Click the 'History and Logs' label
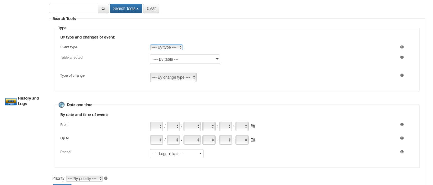Image resolution: width=433 pixels, height=185 pixels. click(28, 101)
